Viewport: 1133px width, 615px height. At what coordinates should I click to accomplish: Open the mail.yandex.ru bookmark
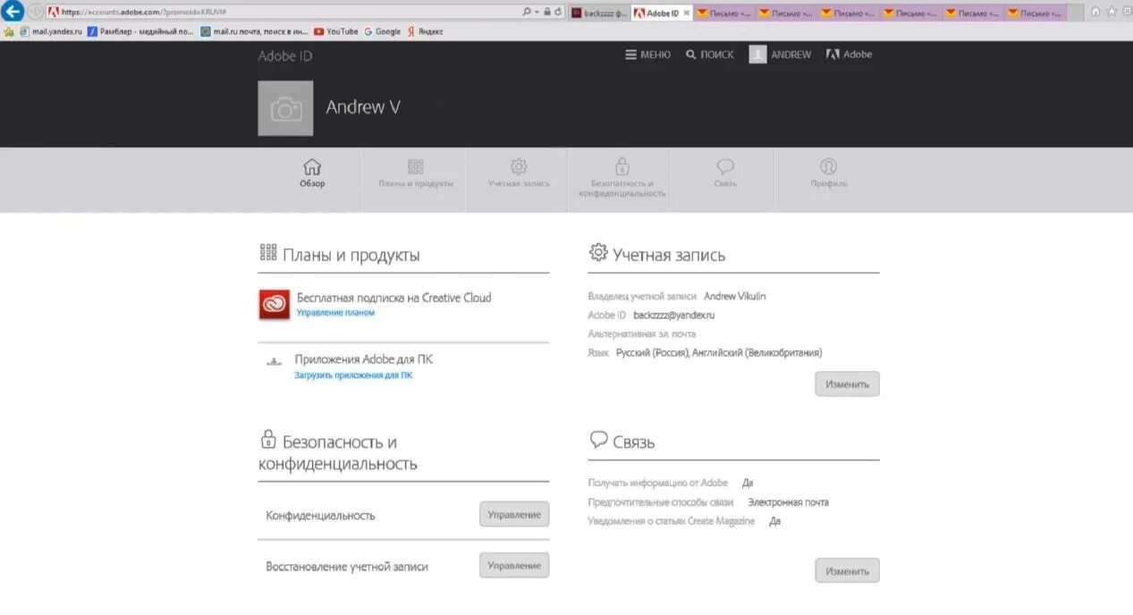coord(51,31)
